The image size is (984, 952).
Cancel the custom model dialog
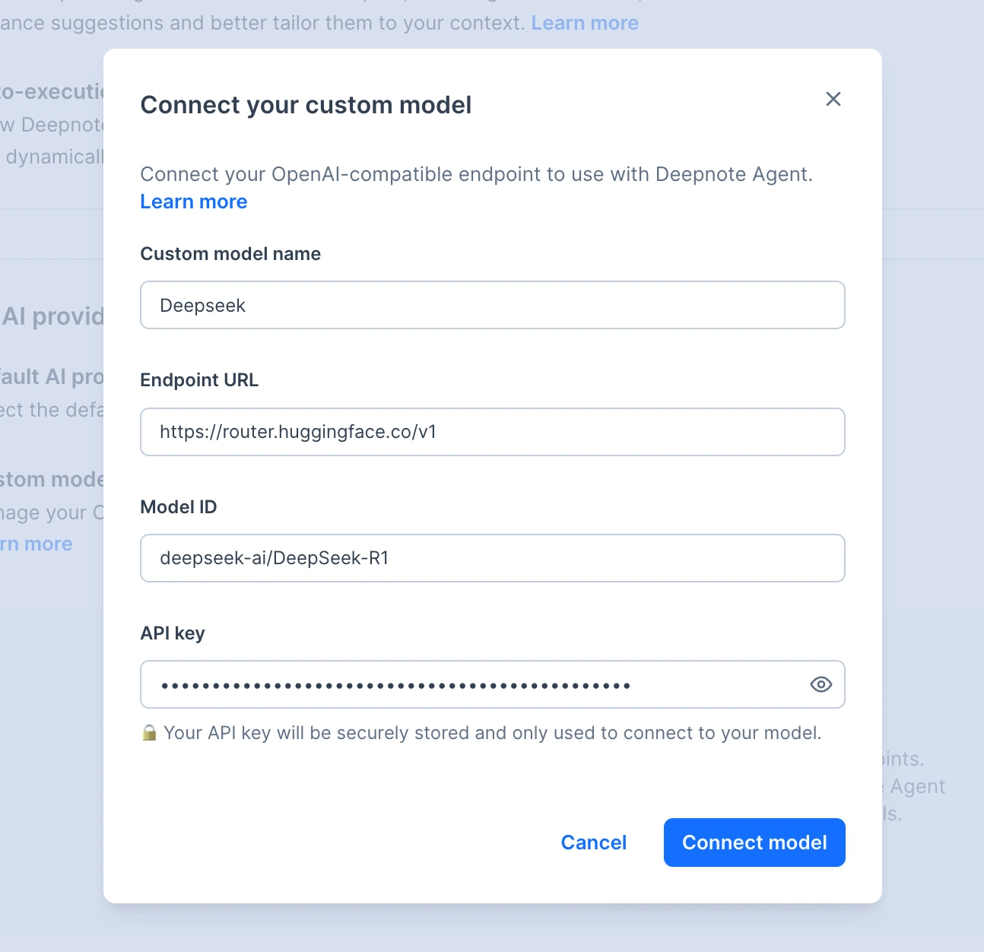point(593,843)
